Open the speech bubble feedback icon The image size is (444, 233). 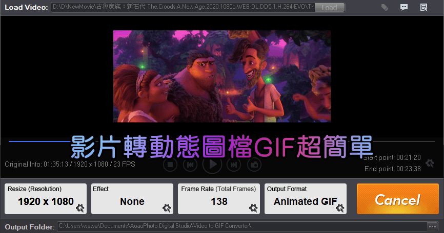pyautogui.click(x=404, y=7)
